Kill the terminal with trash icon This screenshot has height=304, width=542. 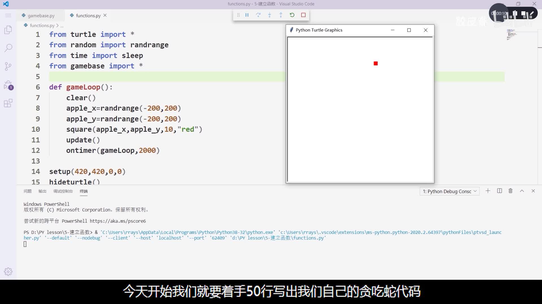[x=510, y=191]
